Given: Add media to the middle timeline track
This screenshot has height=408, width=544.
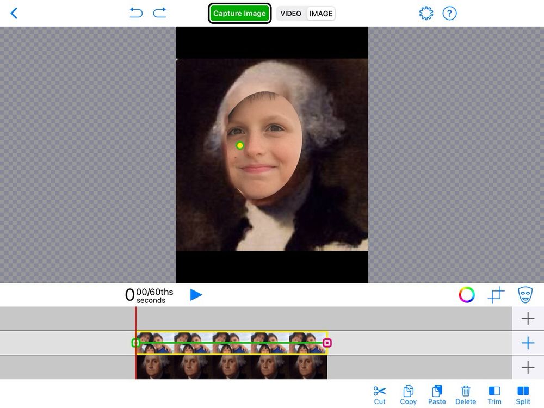Looking at the screenshot, I should click(528, 343).
